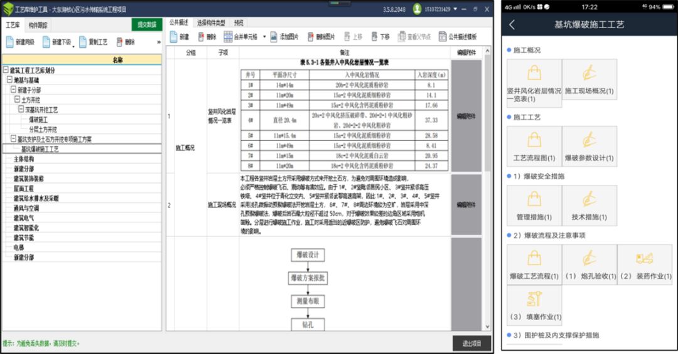Click the table scrollbar up arrow
The height and width of the screenshot is (354, 678).
(487, 51)
